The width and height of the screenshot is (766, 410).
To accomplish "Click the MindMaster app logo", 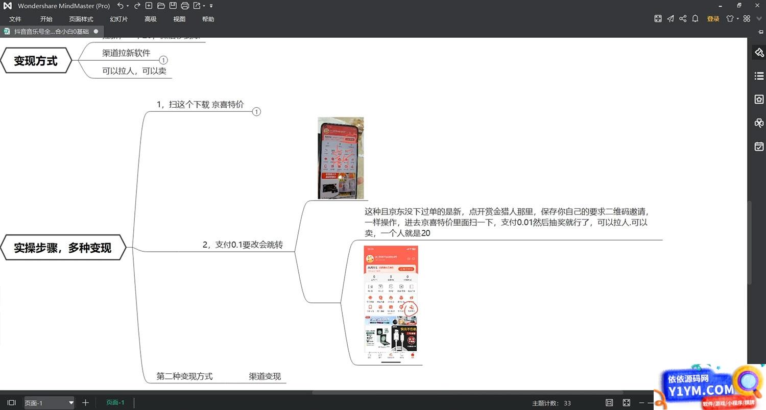I will 8,6.
